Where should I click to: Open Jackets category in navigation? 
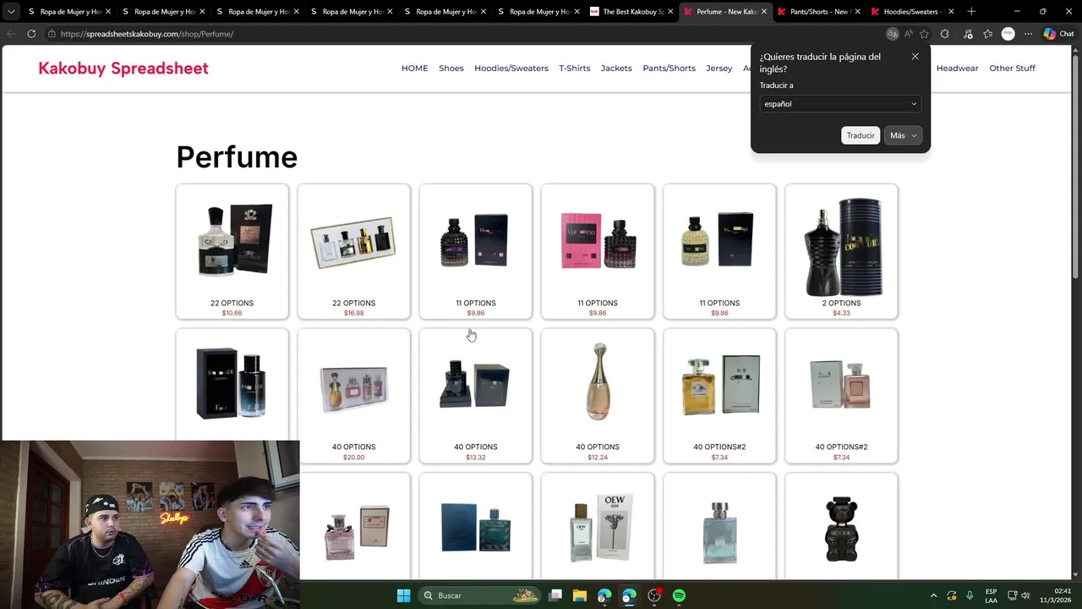click(x=616, y=69)
